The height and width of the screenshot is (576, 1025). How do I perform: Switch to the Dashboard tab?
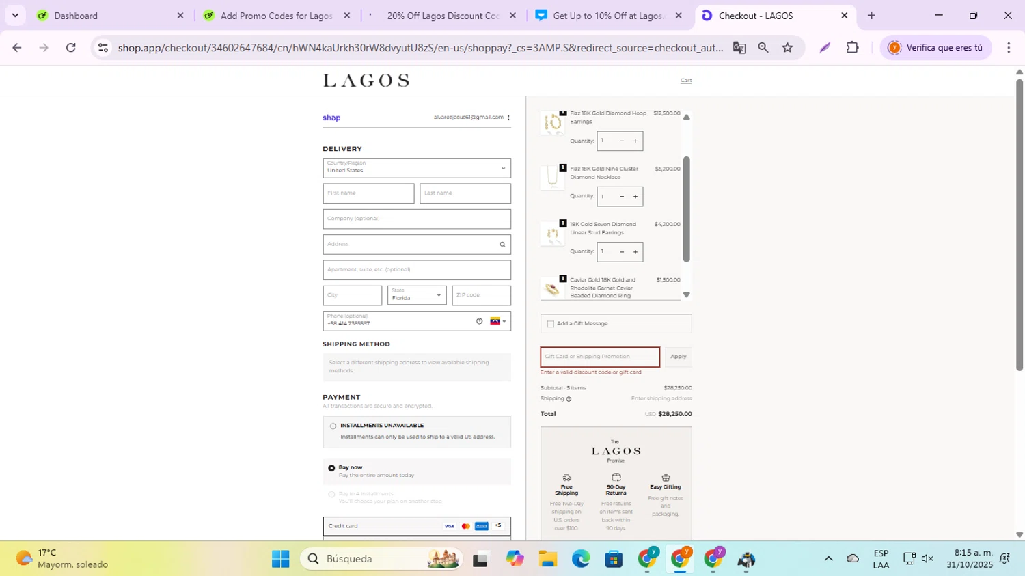[x=111, y=16]
